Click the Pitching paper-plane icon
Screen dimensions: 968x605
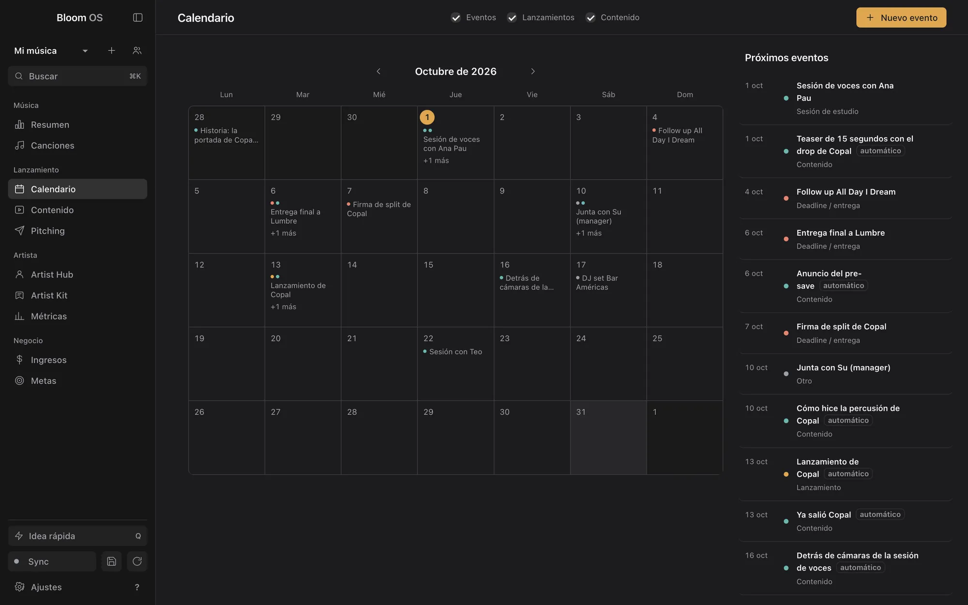tap(19, 230)
